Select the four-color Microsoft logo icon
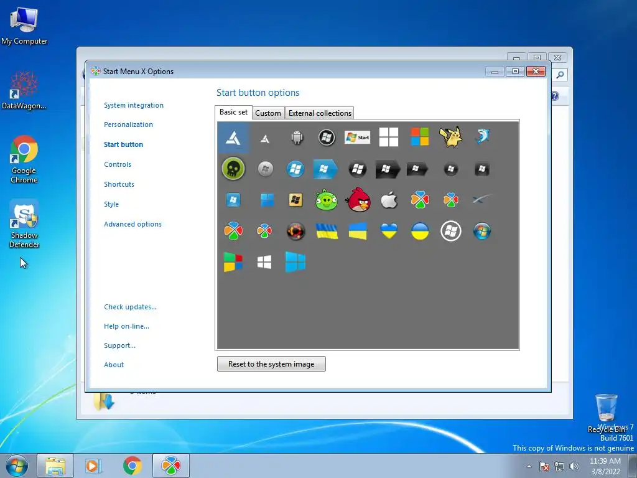Viewport: 637px width, 478px height. point(420,136)
